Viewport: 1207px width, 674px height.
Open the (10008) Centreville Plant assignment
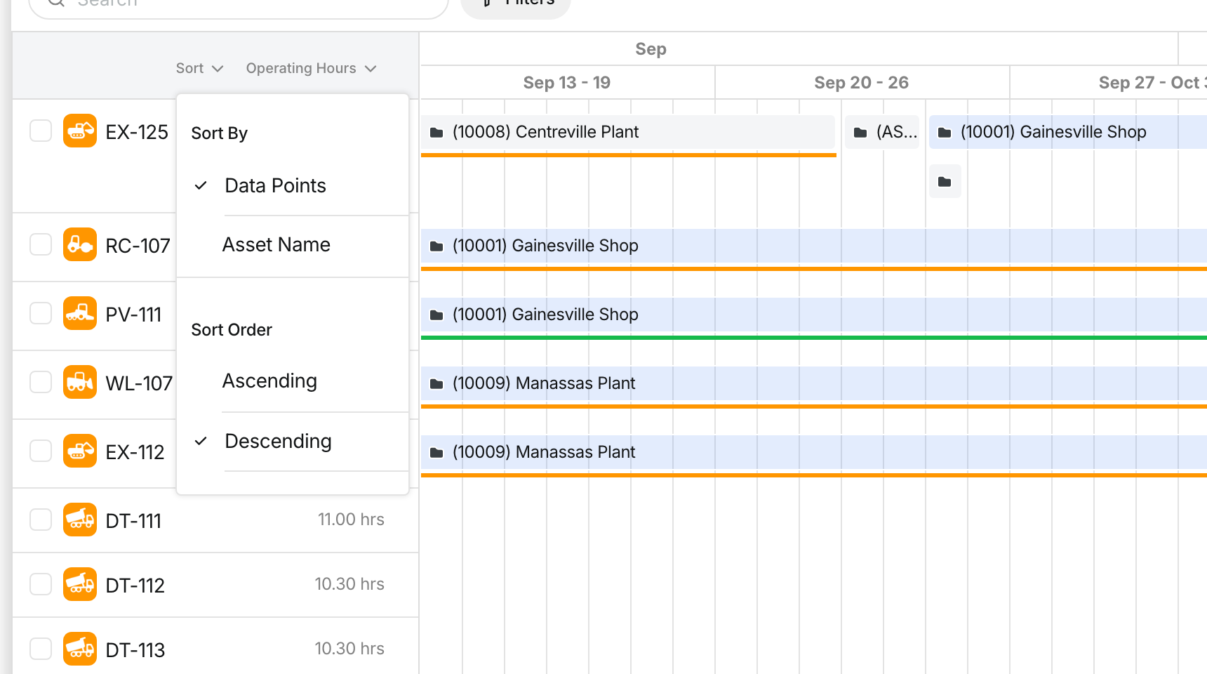tap(628, 132)
